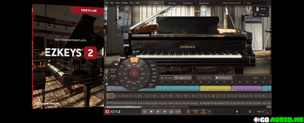This screenshot has height=123, width=304.
Task: Click the playhead marker at bar 1
Action: pyautogui.click(x=107, y=84)
